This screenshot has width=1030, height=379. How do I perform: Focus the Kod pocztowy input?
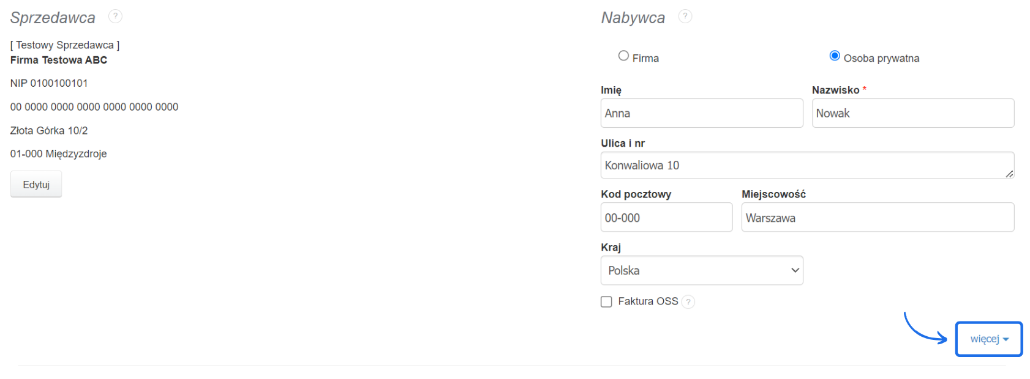(x=666, y=218)
